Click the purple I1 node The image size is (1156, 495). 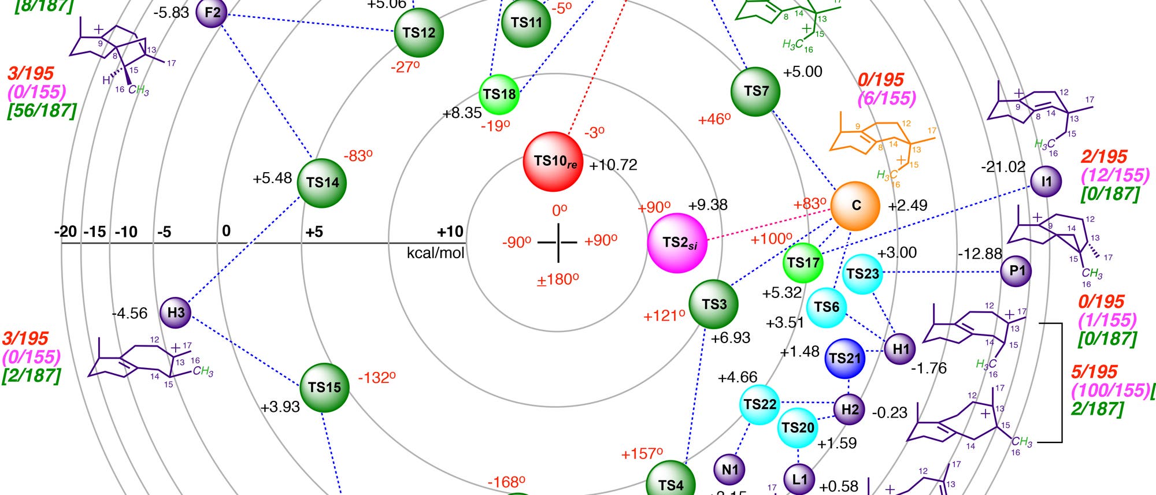click(x=1047, y=181)
